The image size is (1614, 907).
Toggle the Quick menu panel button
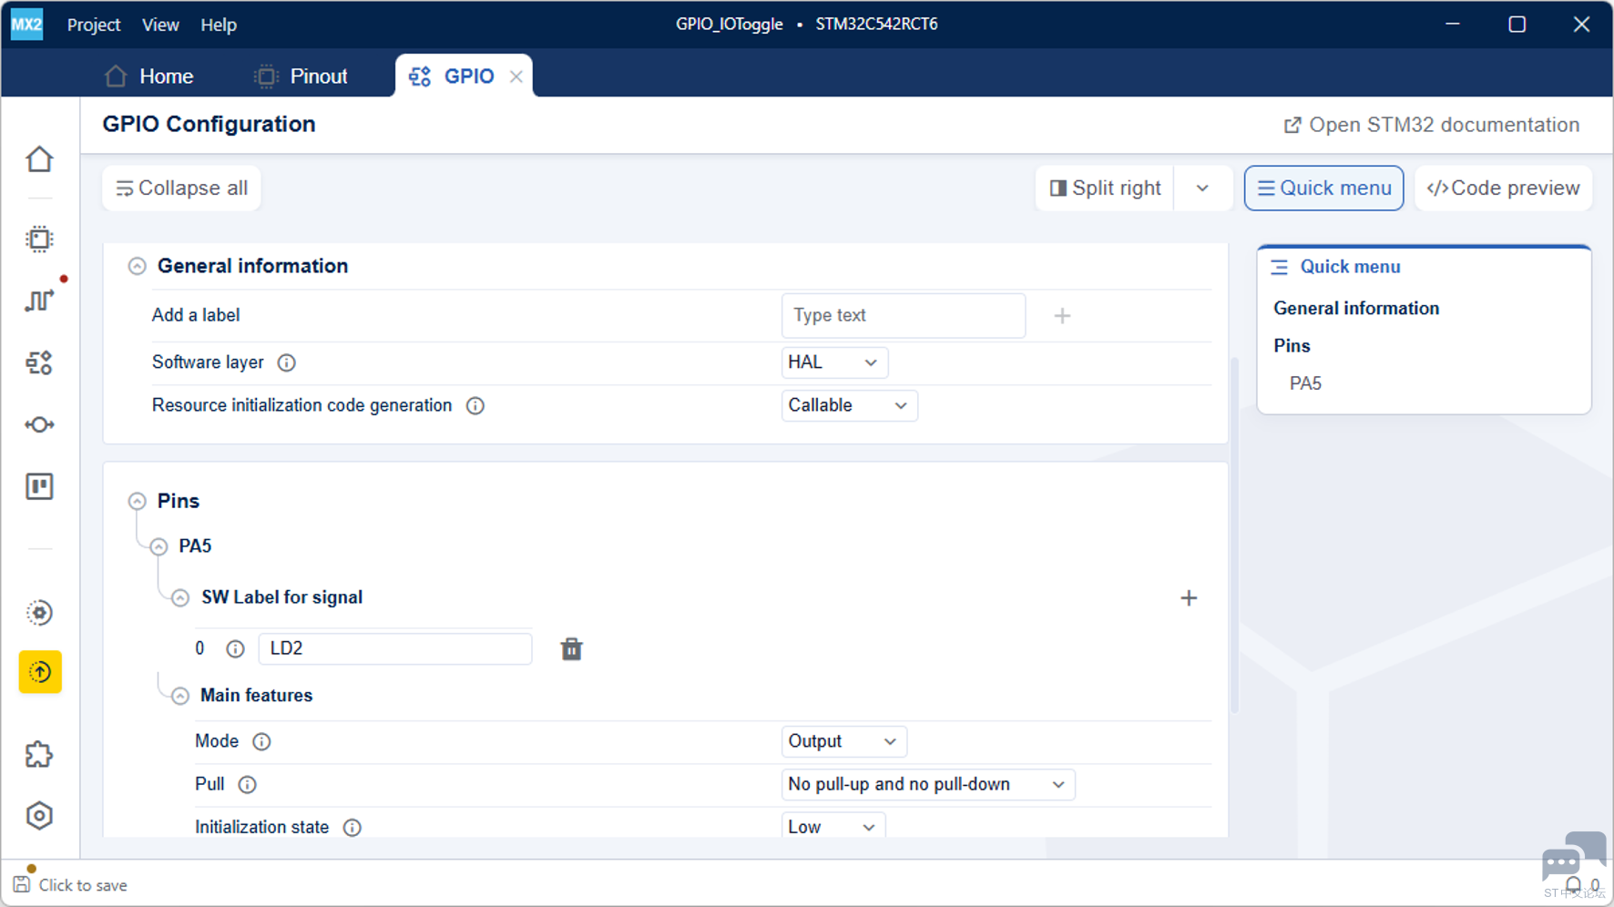pyautogui.click(x=1323, y=189)
